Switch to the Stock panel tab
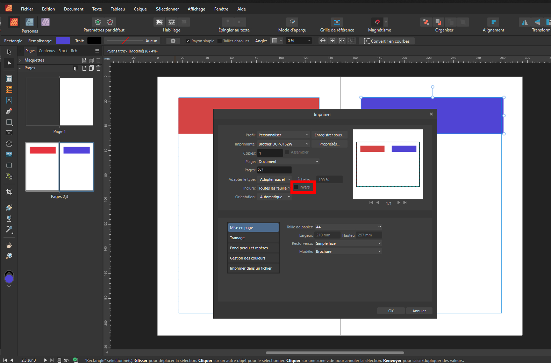This screenshot has width=551, height=363. [x=63, y=51]
